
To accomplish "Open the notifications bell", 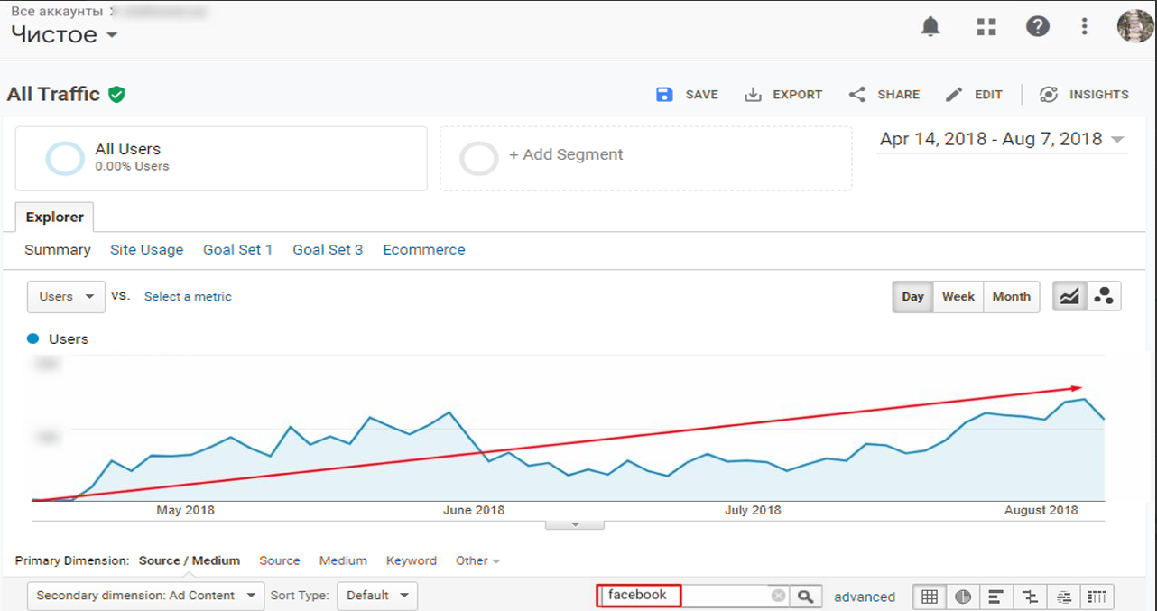I will click(x=930, y=27).
